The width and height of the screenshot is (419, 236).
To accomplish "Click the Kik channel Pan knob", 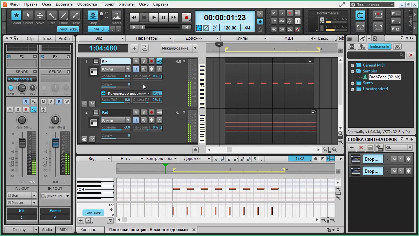I will pos(22,120).
